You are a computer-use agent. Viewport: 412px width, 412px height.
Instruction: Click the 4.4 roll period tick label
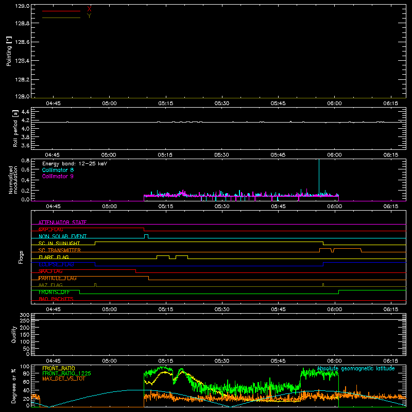coord(25,112)
